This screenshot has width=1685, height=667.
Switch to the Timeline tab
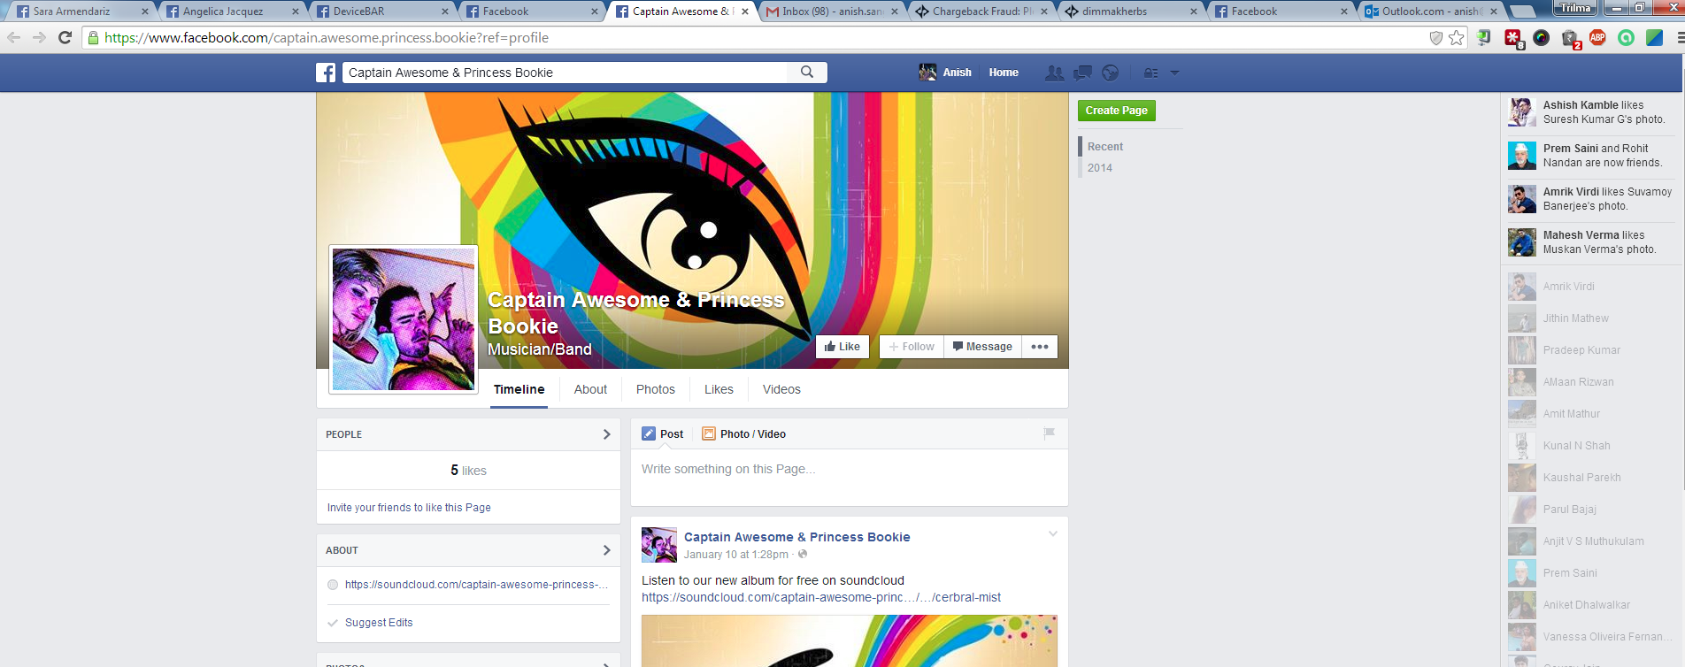click(519, 389)
